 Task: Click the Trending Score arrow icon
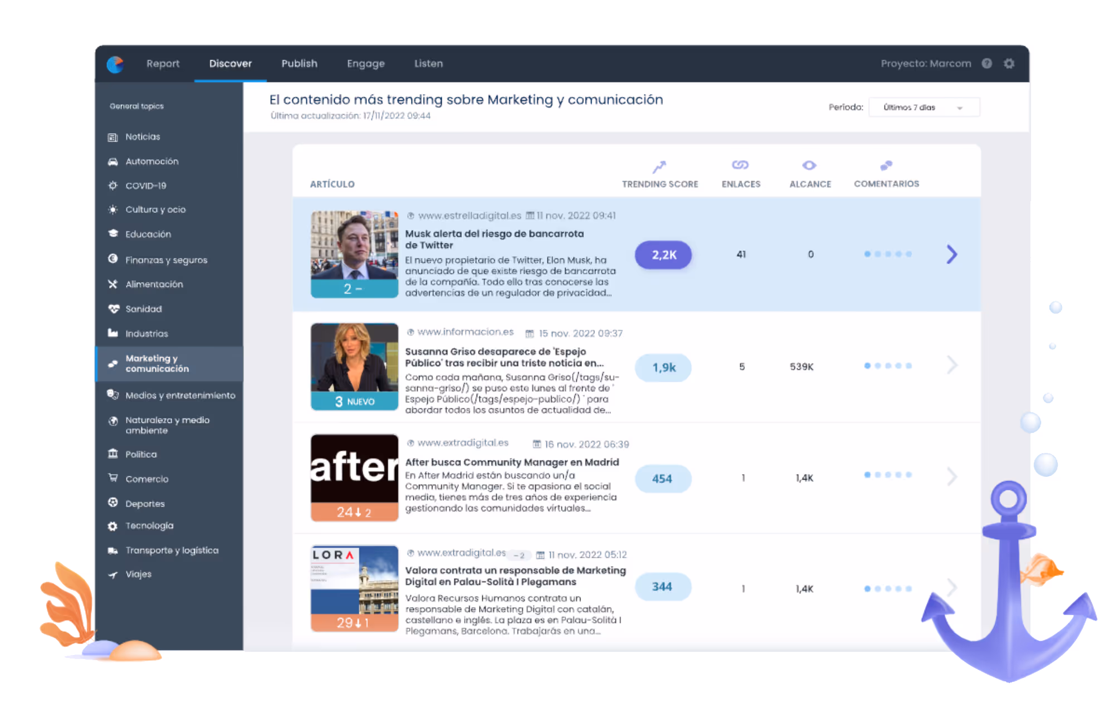pos(659,167)
